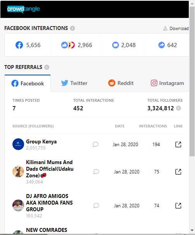Click the Total Followers info icon
This screenshot has width=195, height=235.
pos(178,108)
